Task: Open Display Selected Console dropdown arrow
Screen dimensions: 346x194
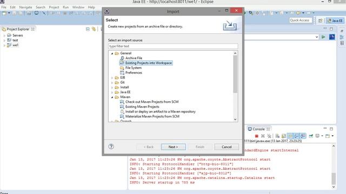Action: tap(322, 136)
